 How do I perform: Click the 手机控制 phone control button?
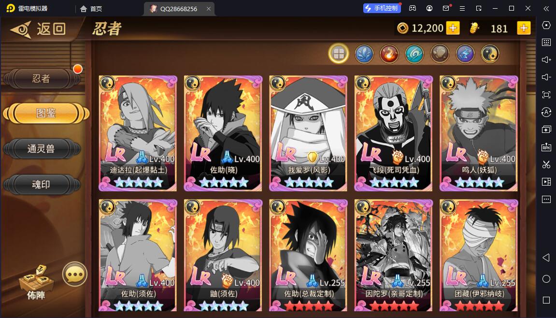tap(382, 8)
